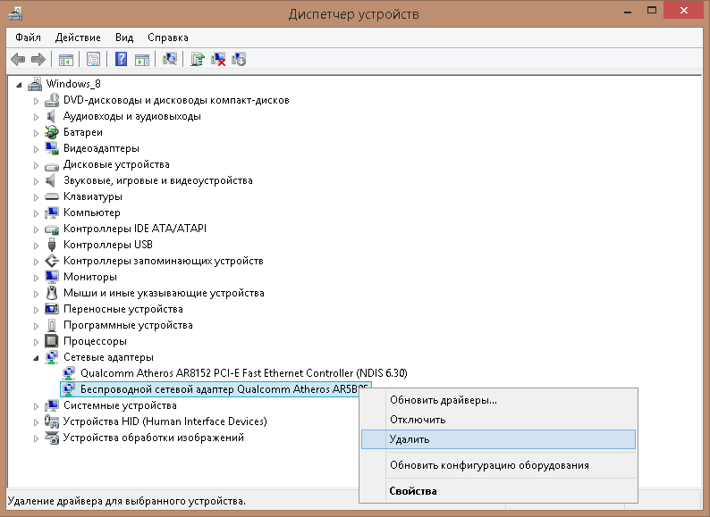Image resolution: width=710 pixels, height=517 pixels.
Task: Expand the Контроллеры USB node
Action: click(37, 246)
